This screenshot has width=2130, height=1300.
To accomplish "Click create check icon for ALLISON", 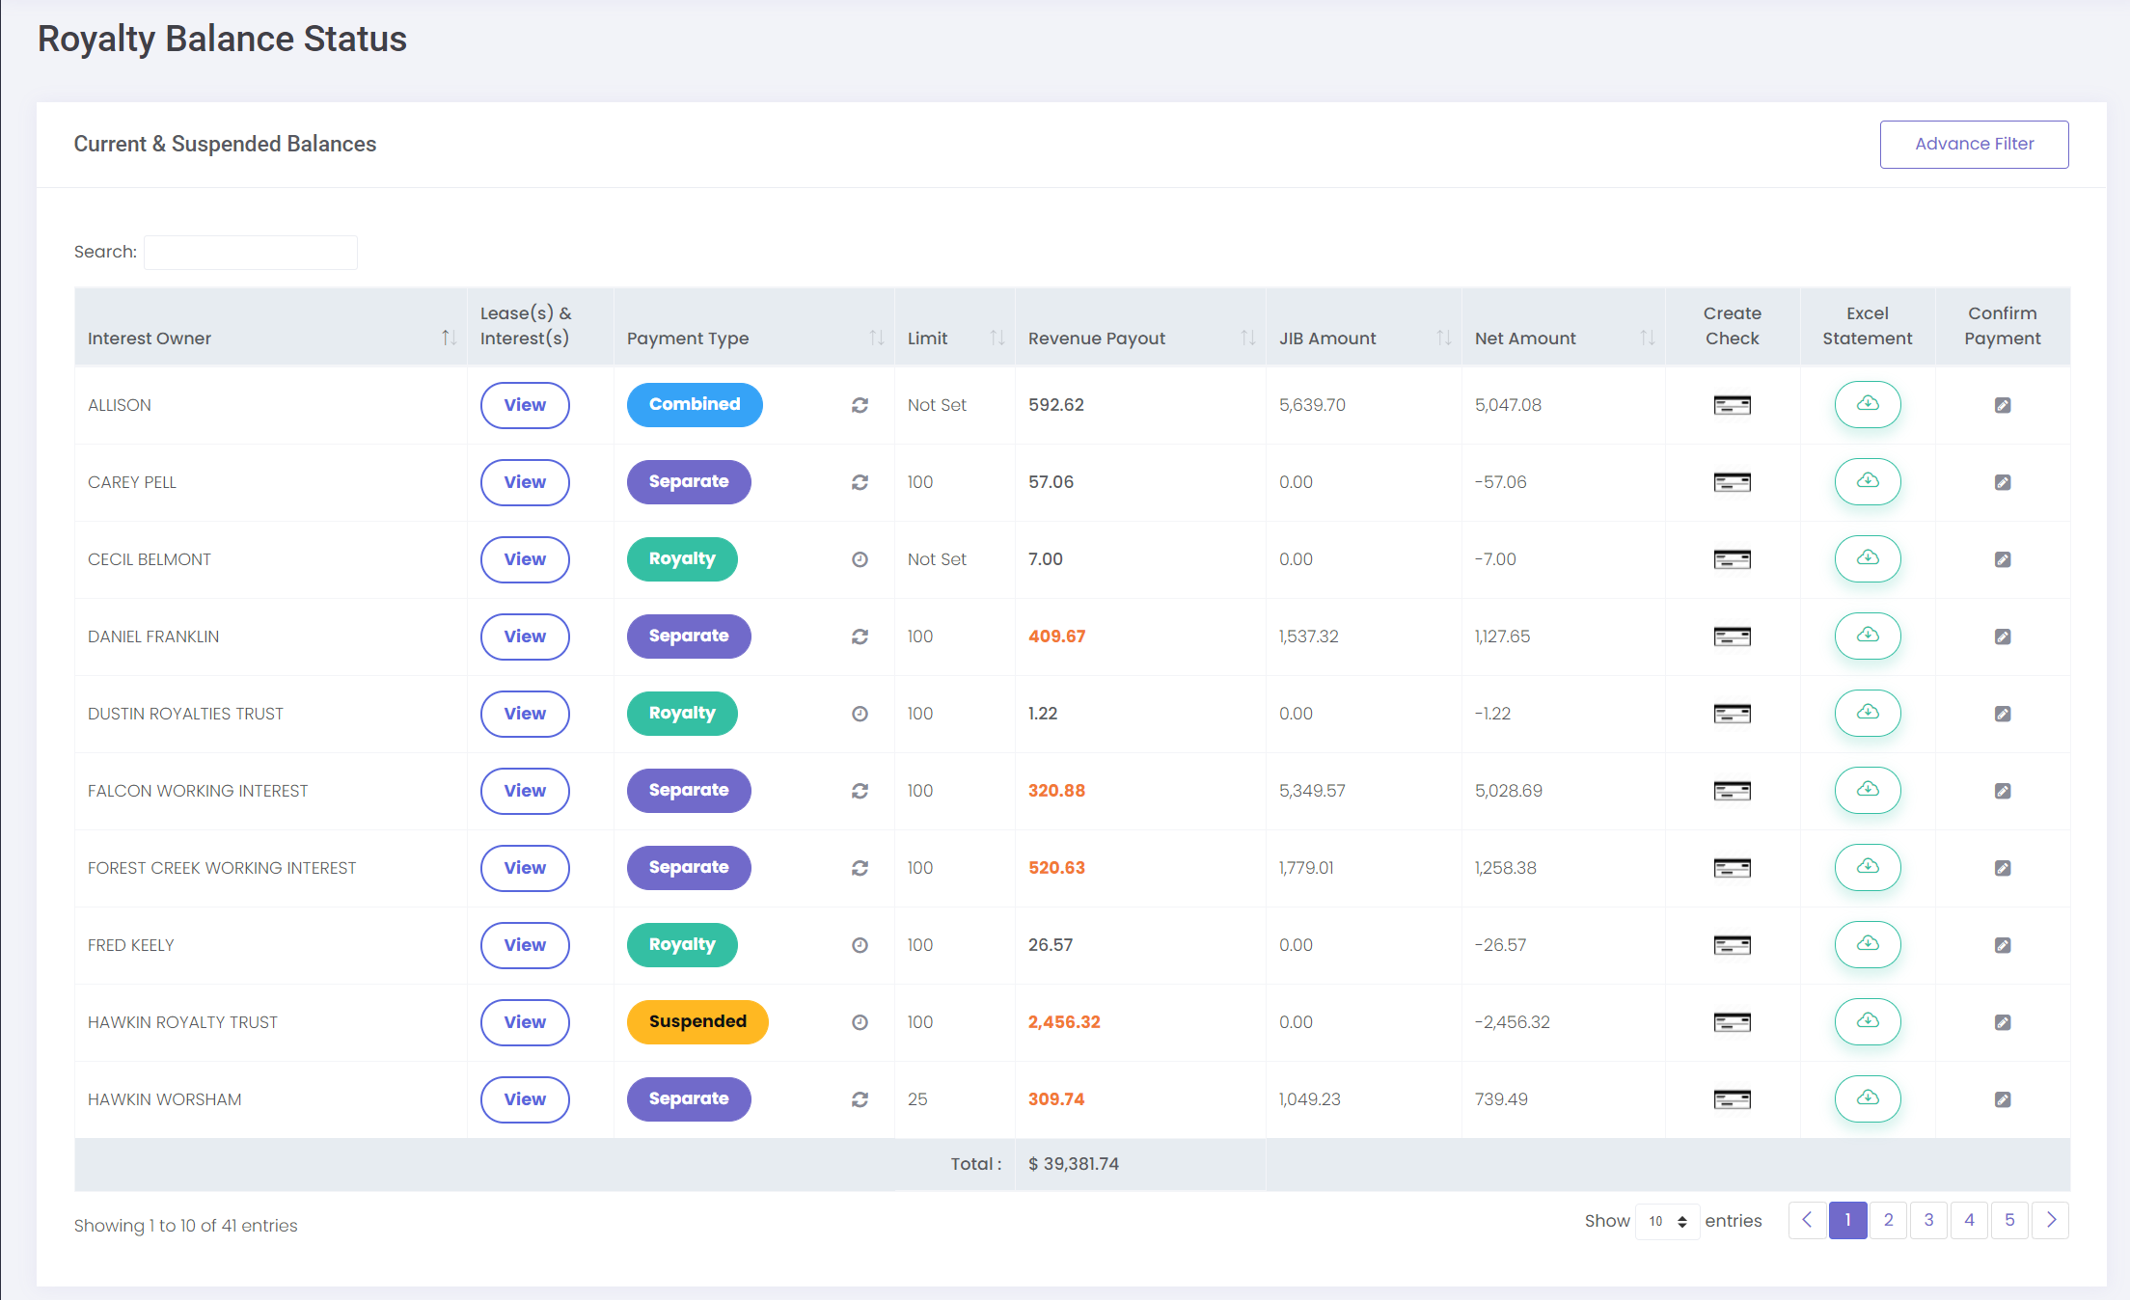I will [x=1732, y=405].
